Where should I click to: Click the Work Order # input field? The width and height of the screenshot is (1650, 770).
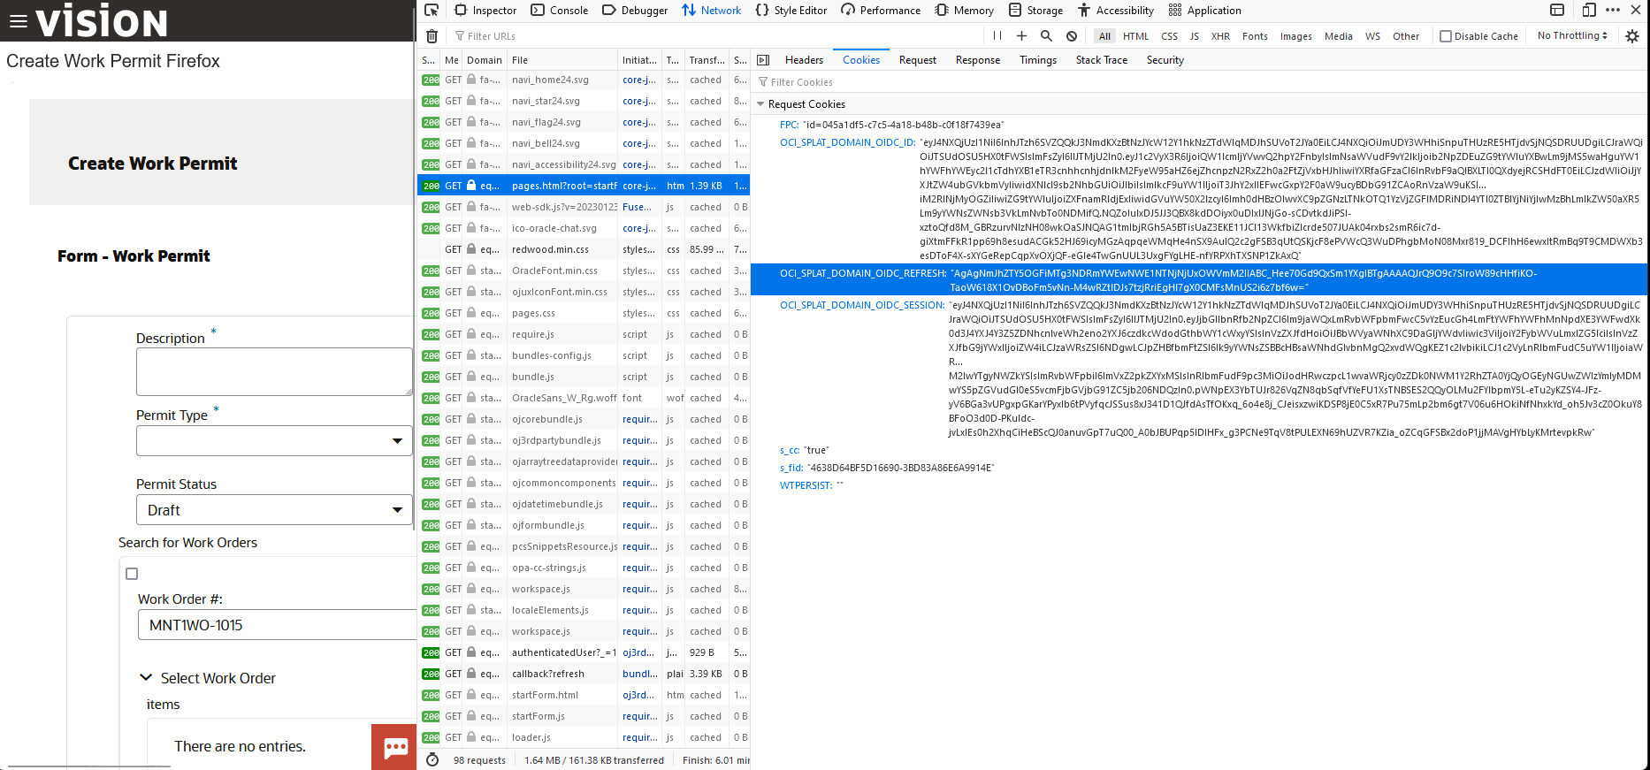point(277,625)
